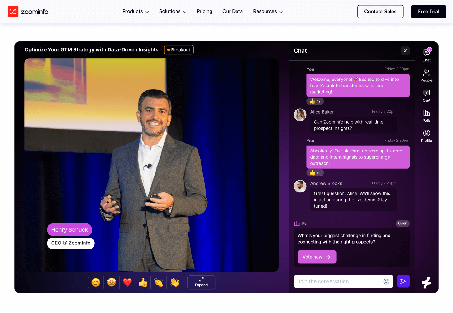Click Alice Baker's avatar

tap(300, 115)
